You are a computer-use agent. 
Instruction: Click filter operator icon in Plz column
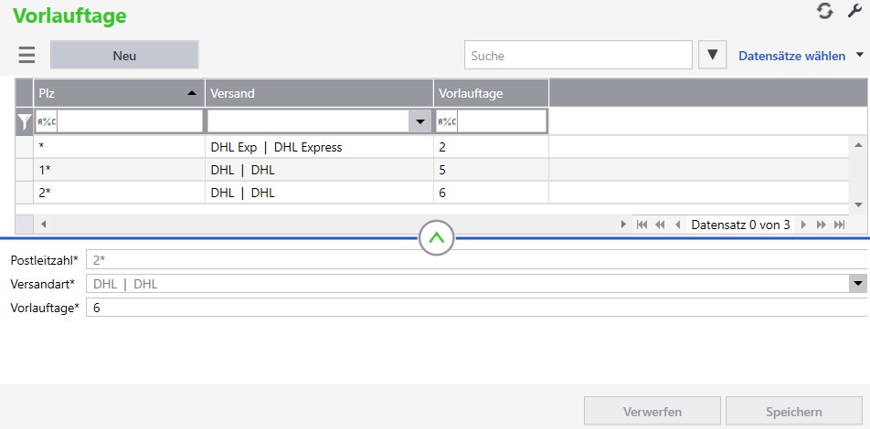tap(46, 121)
